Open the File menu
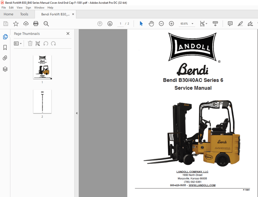 [4, 7]
